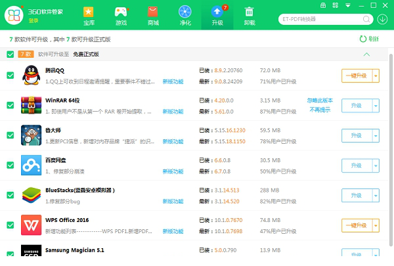Collapse the 免费正式版 group chevron
Viewport: 394px width, 266px height.
point(366,55)
